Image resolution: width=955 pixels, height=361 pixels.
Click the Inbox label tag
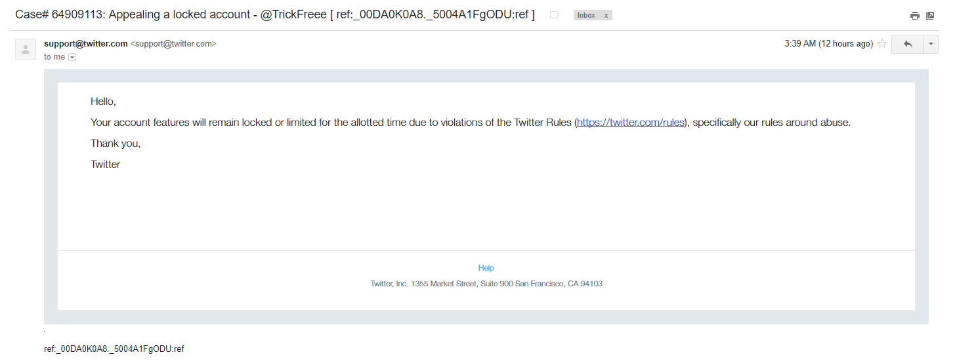pyautogui.click(x=586, y=15)
